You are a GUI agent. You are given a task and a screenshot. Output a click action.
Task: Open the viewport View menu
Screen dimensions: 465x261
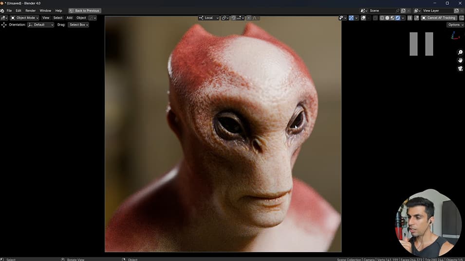pos(46,18)
